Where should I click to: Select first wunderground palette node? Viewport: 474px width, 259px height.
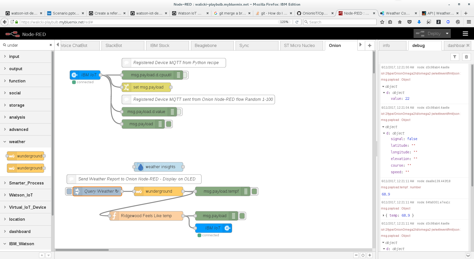(25, 156)
